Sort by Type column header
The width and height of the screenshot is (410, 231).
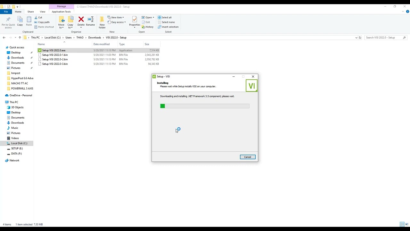(130, 44)
